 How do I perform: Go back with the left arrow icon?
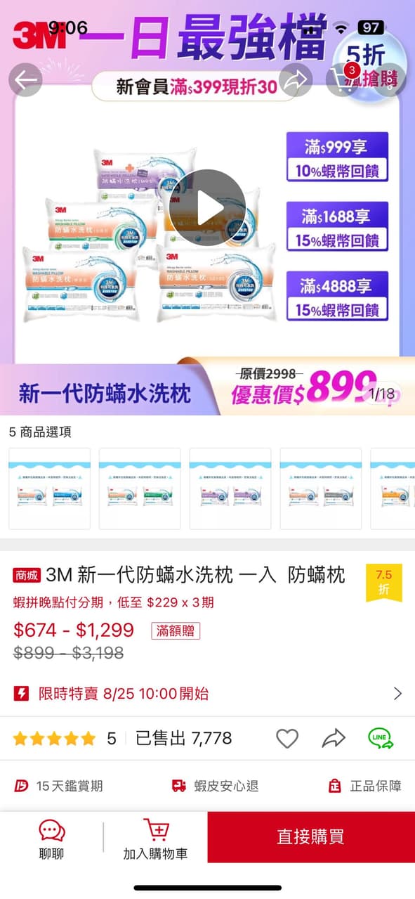[x=25, y=80]
